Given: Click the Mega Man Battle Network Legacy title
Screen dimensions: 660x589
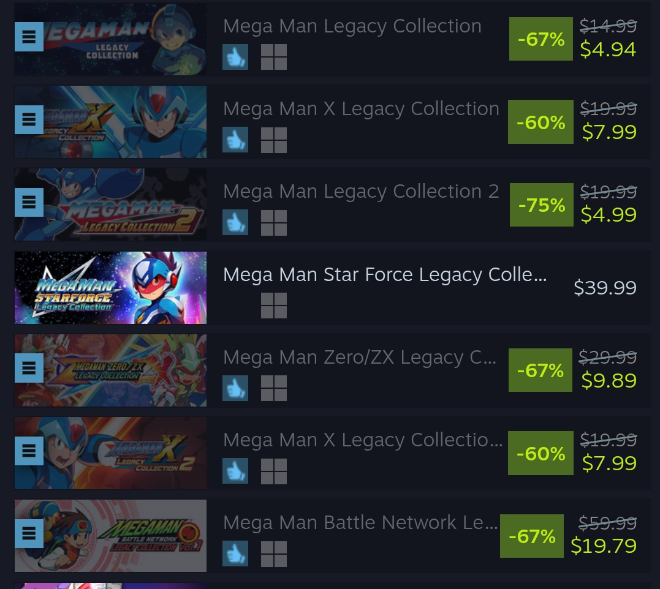Looking at the screenshot, I should pos(360,523).
